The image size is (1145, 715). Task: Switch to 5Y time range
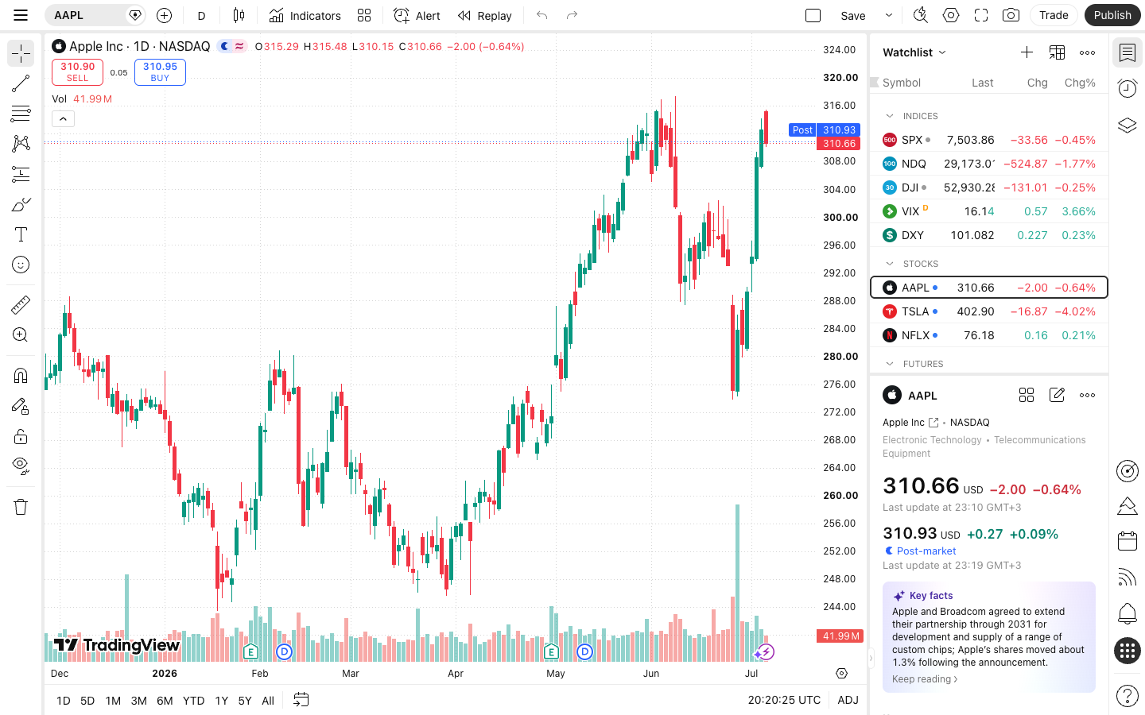click(245, 701)
